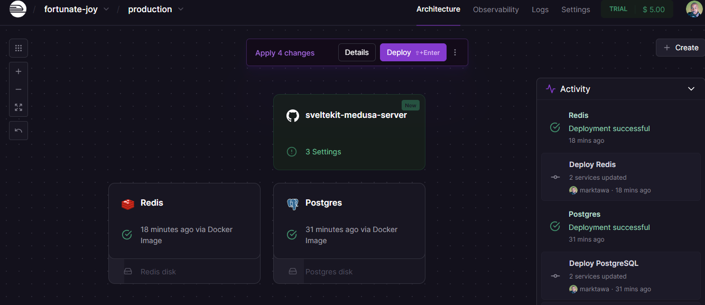This screenshot has width=705, height=305.
Task: Click the undo arrow icon below the canvas controls
Action: [18, 130]
